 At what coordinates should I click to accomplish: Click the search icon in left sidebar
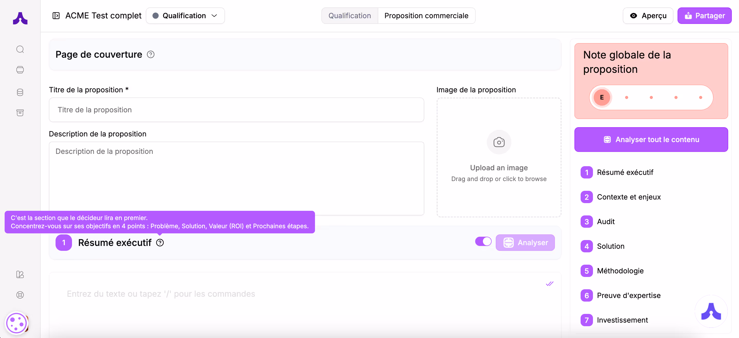coord(20,49)
